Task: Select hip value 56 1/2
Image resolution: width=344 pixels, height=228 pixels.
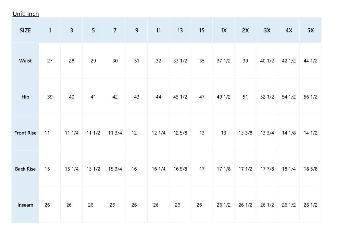Action: [x=310, y=97]
